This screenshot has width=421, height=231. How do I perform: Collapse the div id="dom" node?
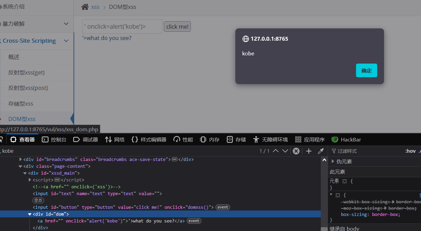click(x=30, y=214)
